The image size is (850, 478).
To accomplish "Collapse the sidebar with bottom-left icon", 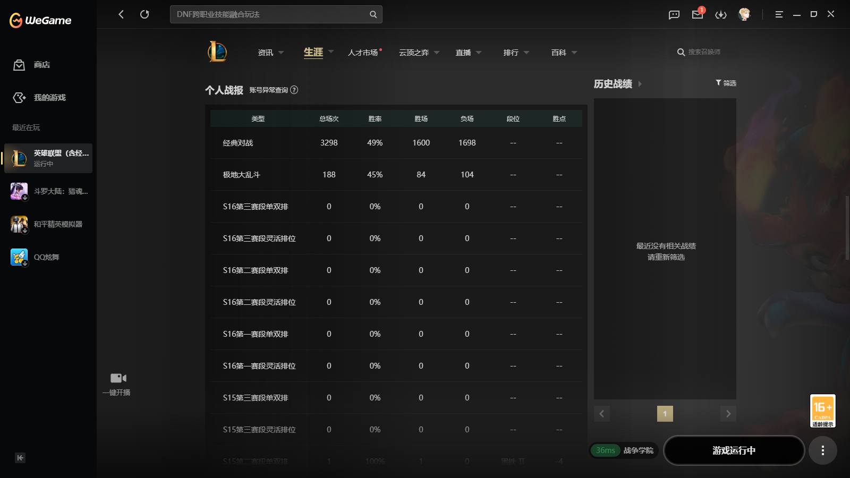I will click(x=20, y=458).
